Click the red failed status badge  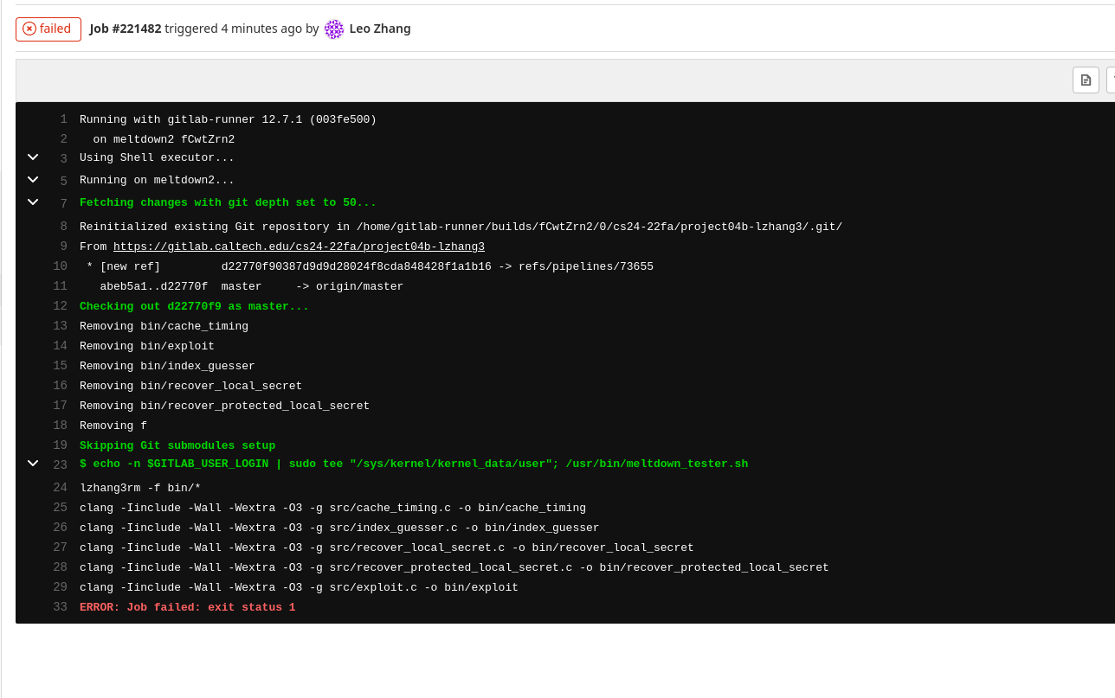coord(48,29)
